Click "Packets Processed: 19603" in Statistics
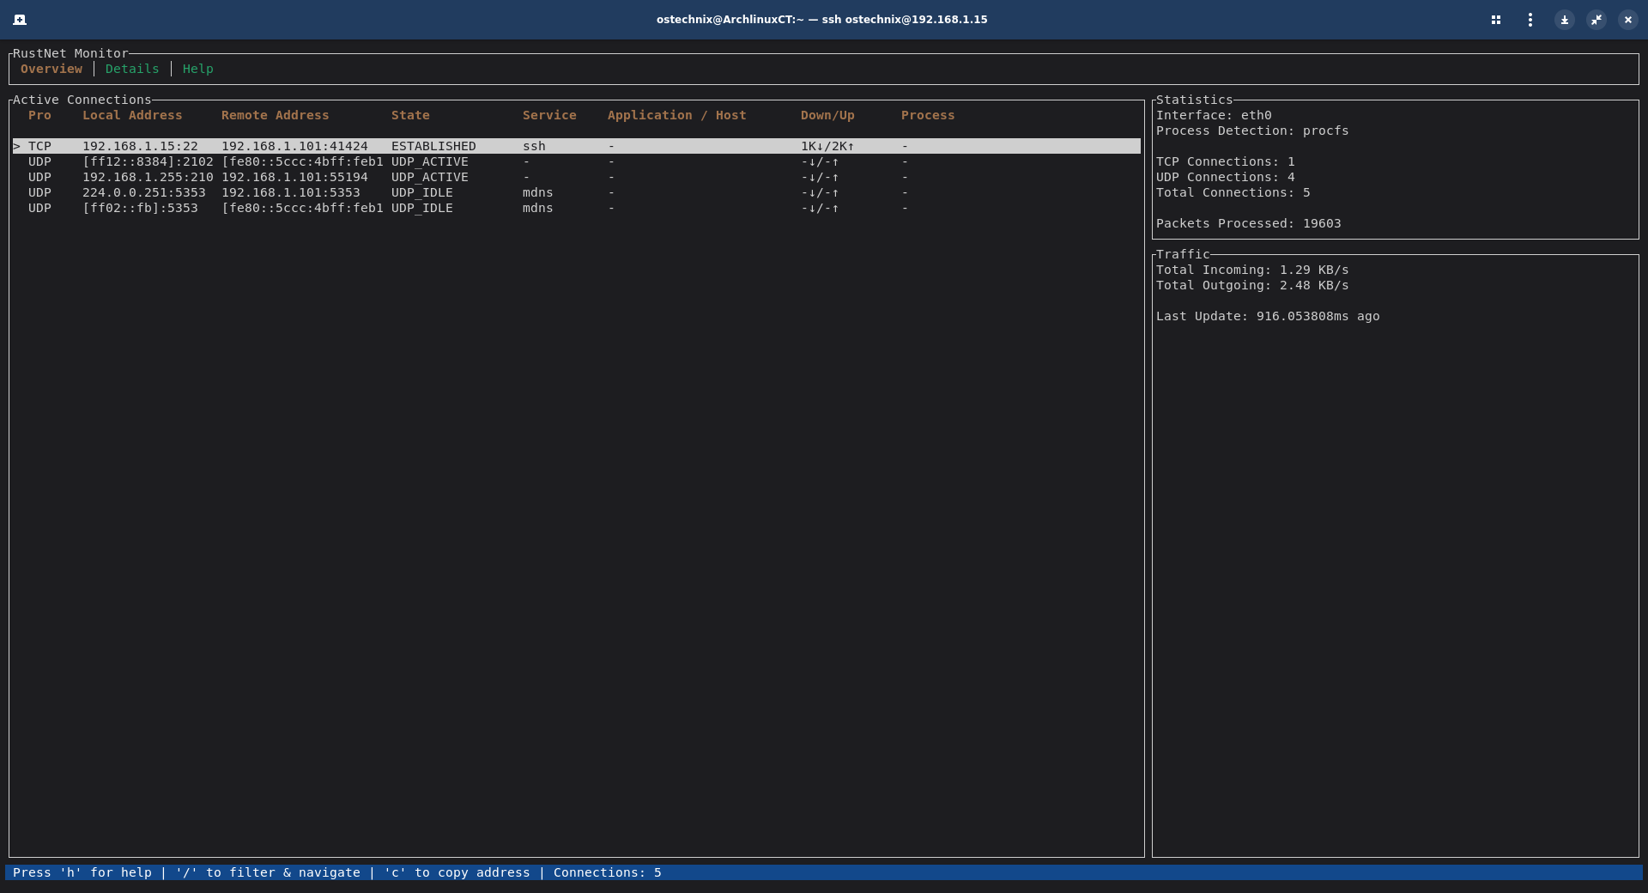 click(1249, 223)
